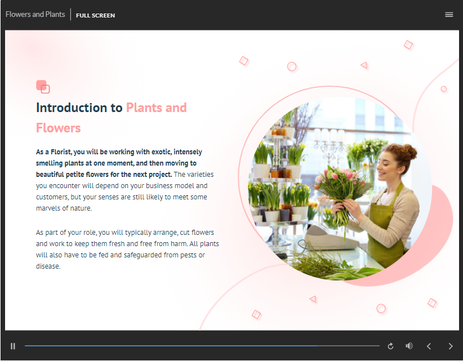This screenshot has width=463, height=361.
Task: Click the pink triangle shape near slide bottom
Action: coord(313,299)
